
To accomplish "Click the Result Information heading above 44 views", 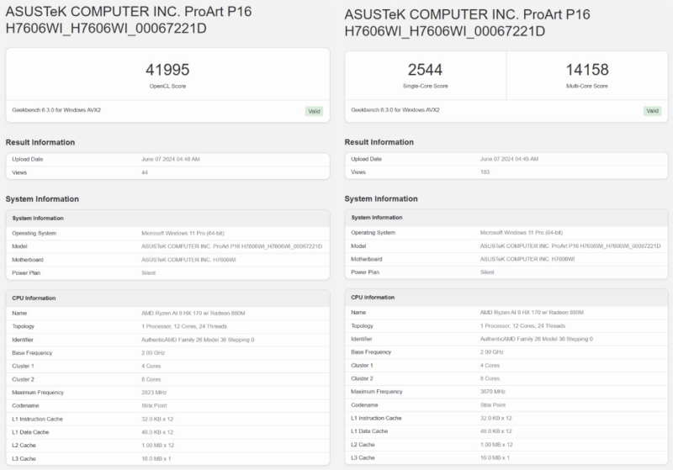I will point(40,142).
